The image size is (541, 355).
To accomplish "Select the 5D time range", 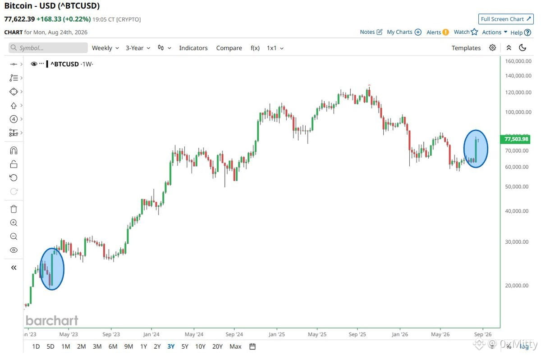I will [50, 346].
